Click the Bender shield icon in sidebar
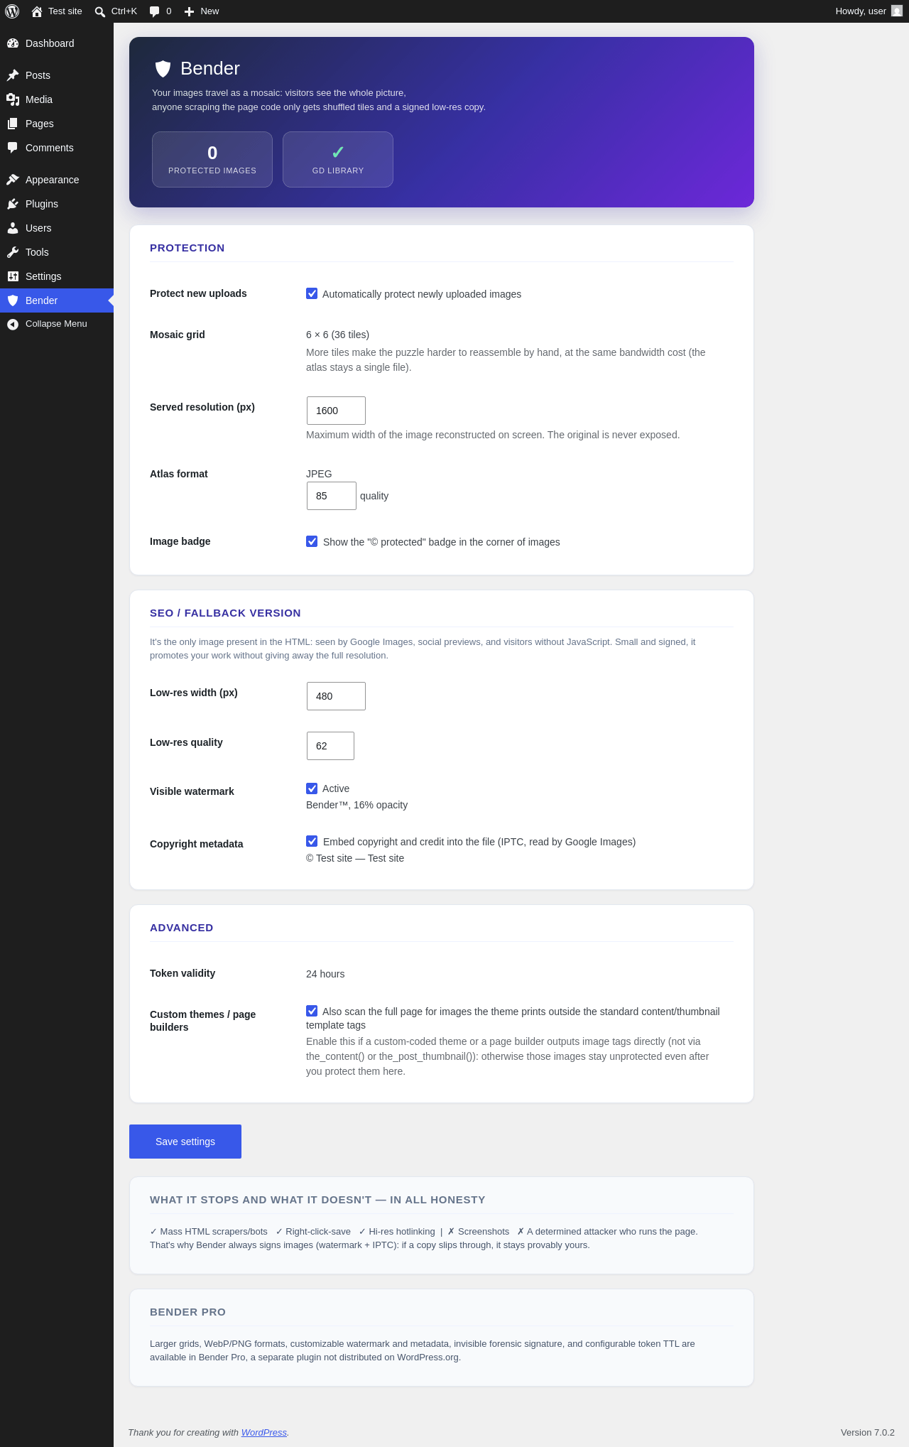909x1447 pixels. pos(13,300)
